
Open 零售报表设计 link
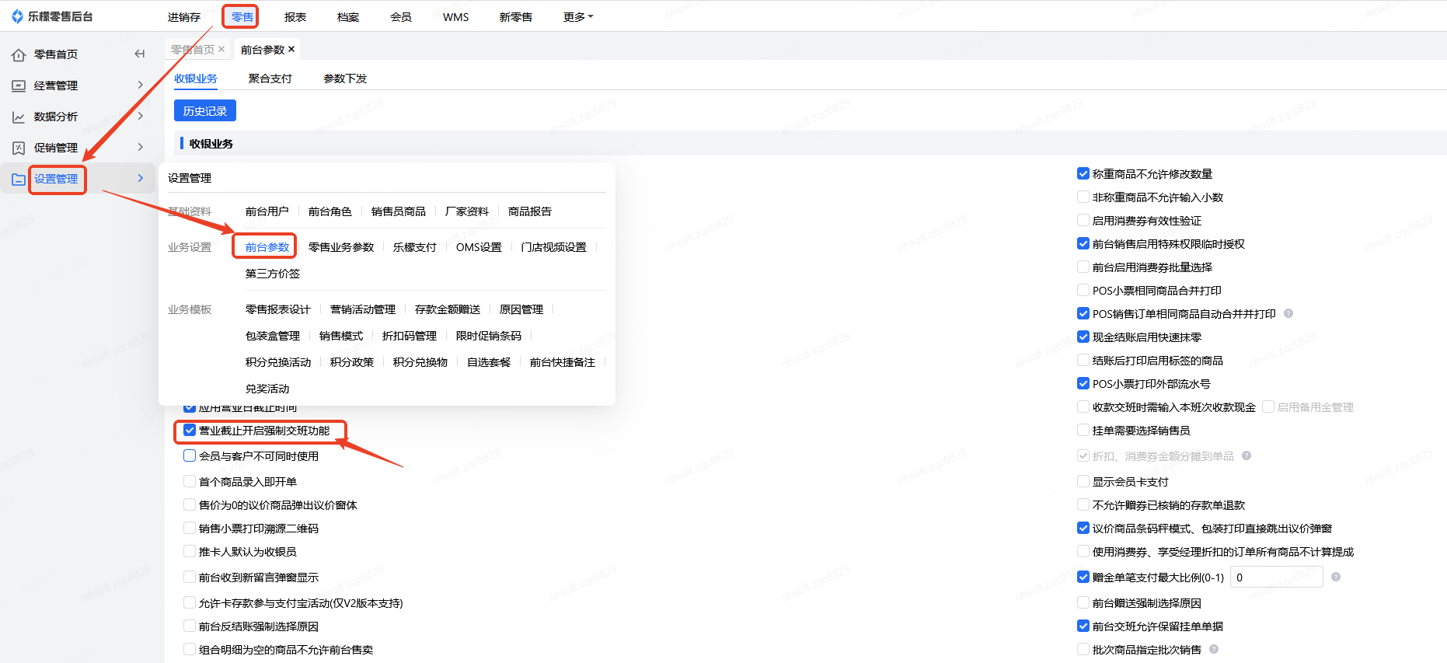pos(278,309)
